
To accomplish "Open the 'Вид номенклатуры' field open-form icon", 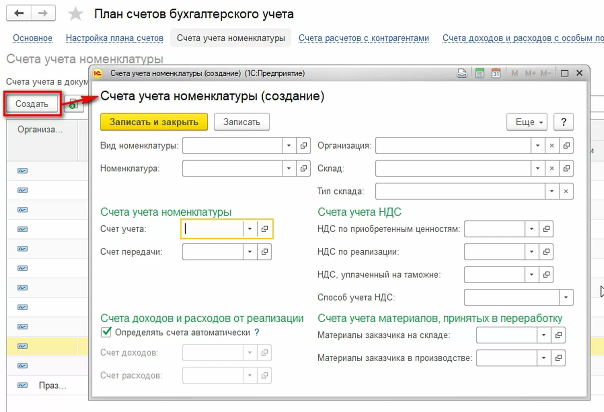I will (x=303, y=146).
